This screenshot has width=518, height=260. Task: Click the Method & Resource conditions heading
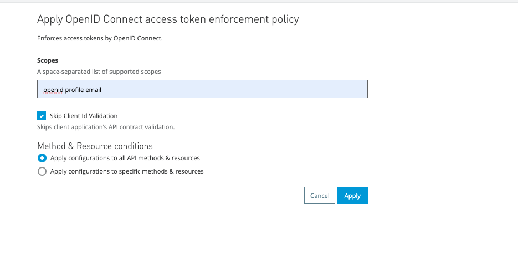[x=95, y=146]
